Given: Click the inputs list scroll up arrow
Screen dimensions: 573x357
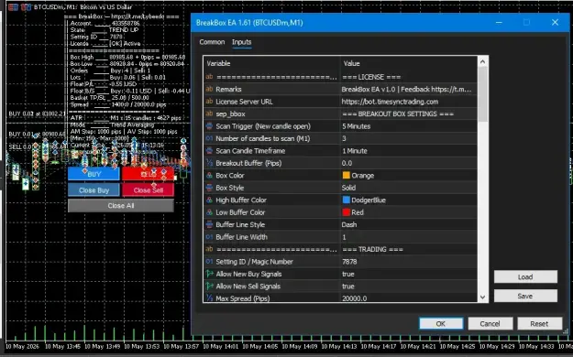Looking at the screenshot, I should 483,62.
